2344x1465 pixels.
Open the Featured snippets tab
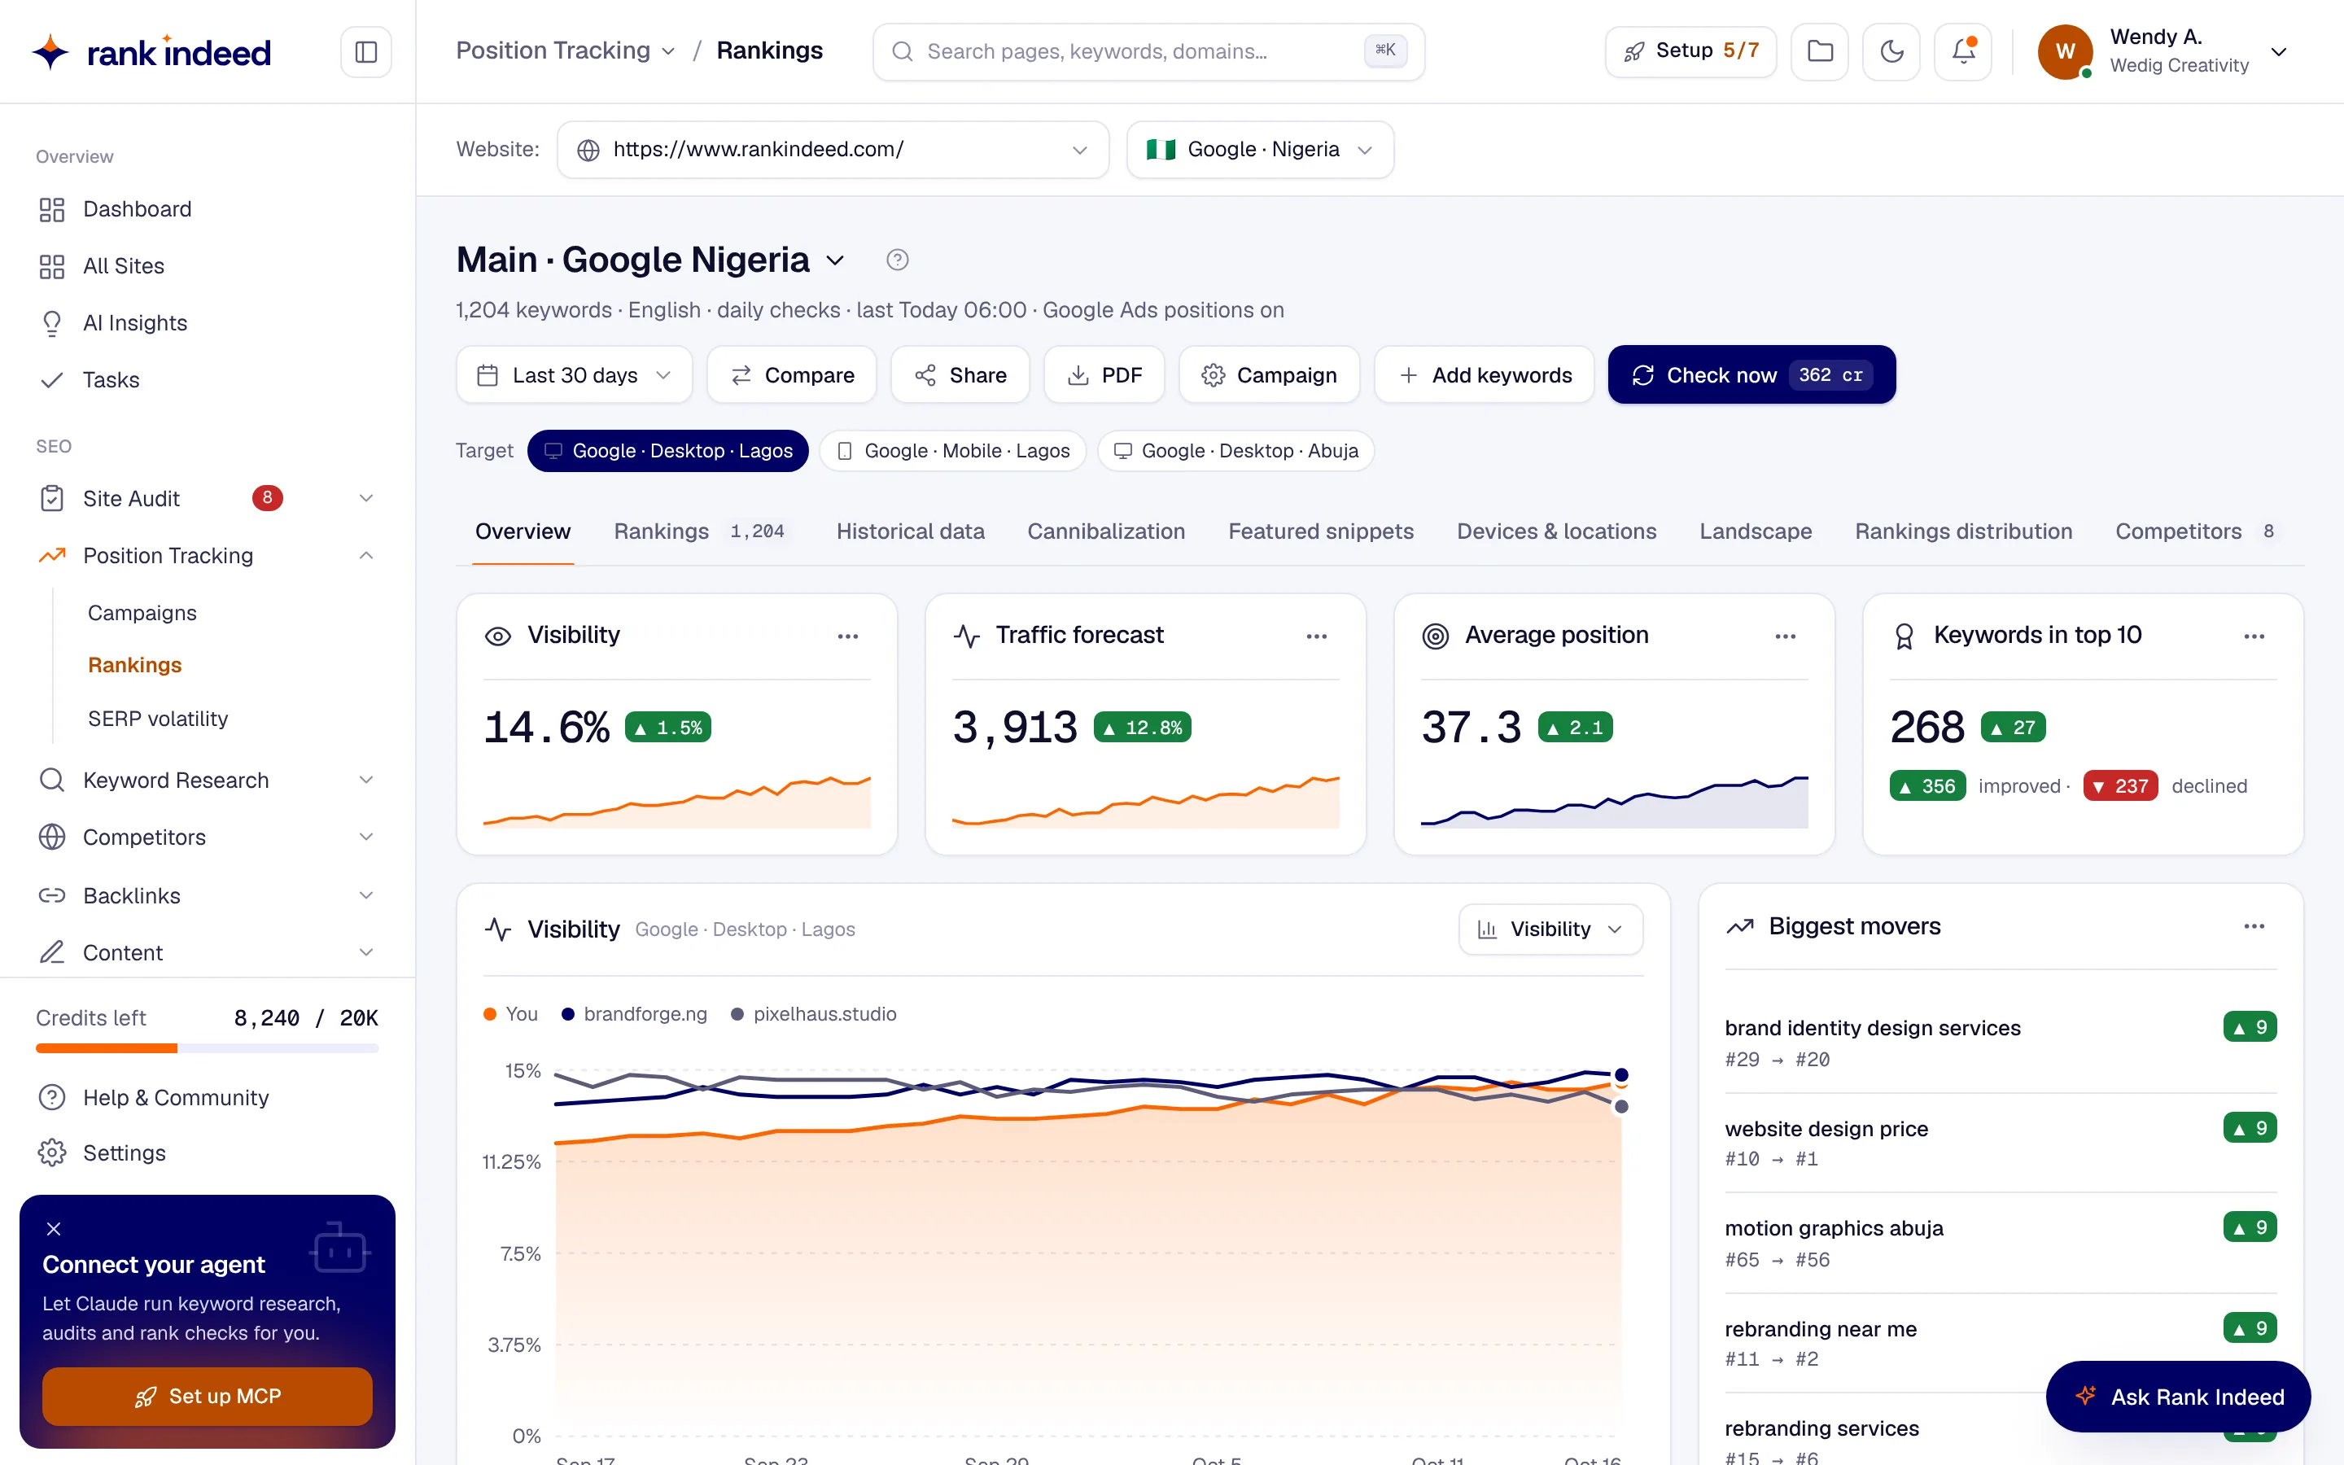1320,531
